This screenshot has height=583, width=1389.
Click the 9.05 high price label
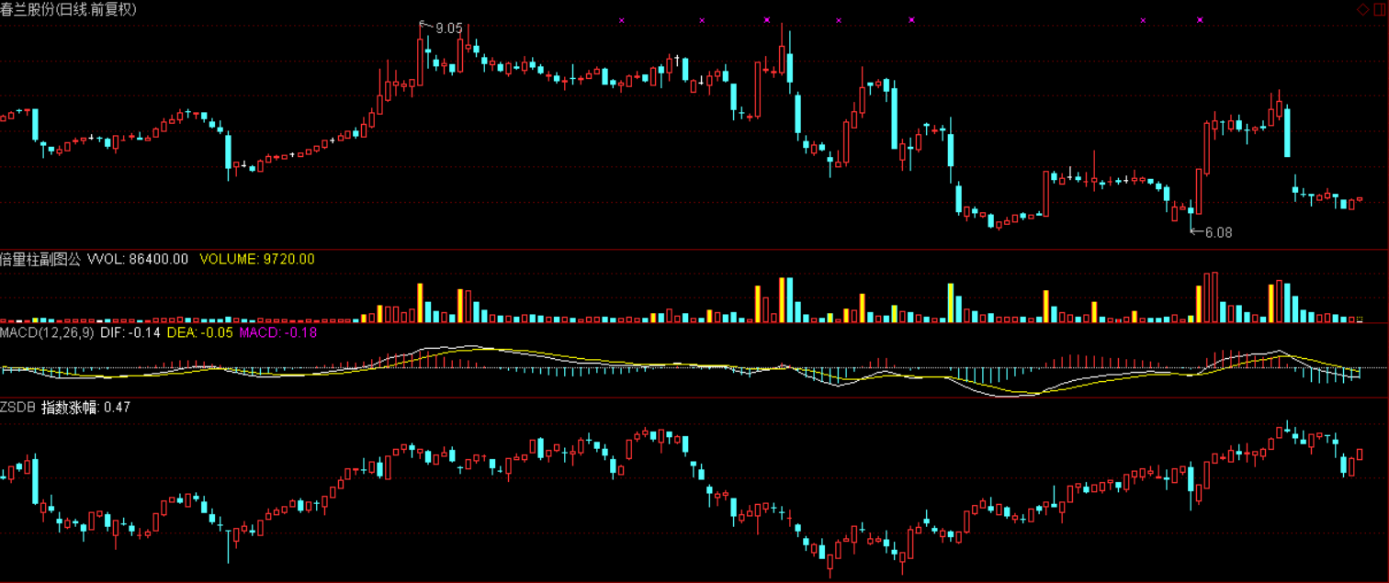coord(448,28)
